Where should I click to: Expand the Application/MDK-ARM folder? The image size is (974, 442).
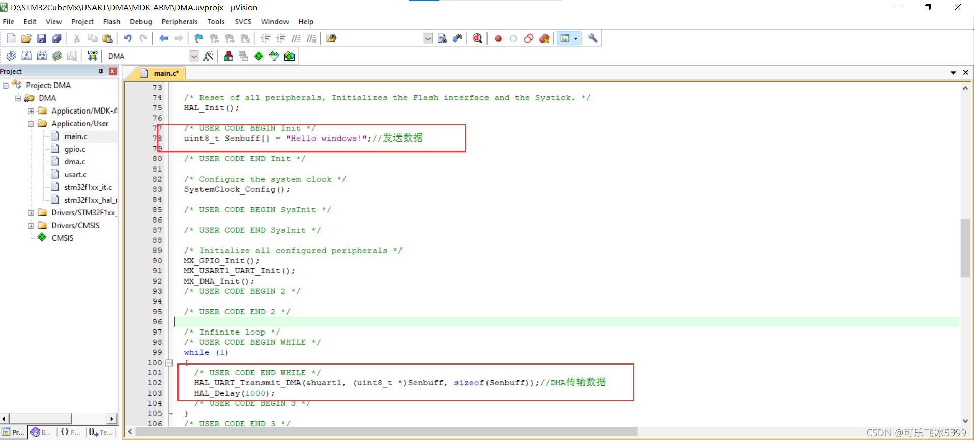click(x=31, y=111)
